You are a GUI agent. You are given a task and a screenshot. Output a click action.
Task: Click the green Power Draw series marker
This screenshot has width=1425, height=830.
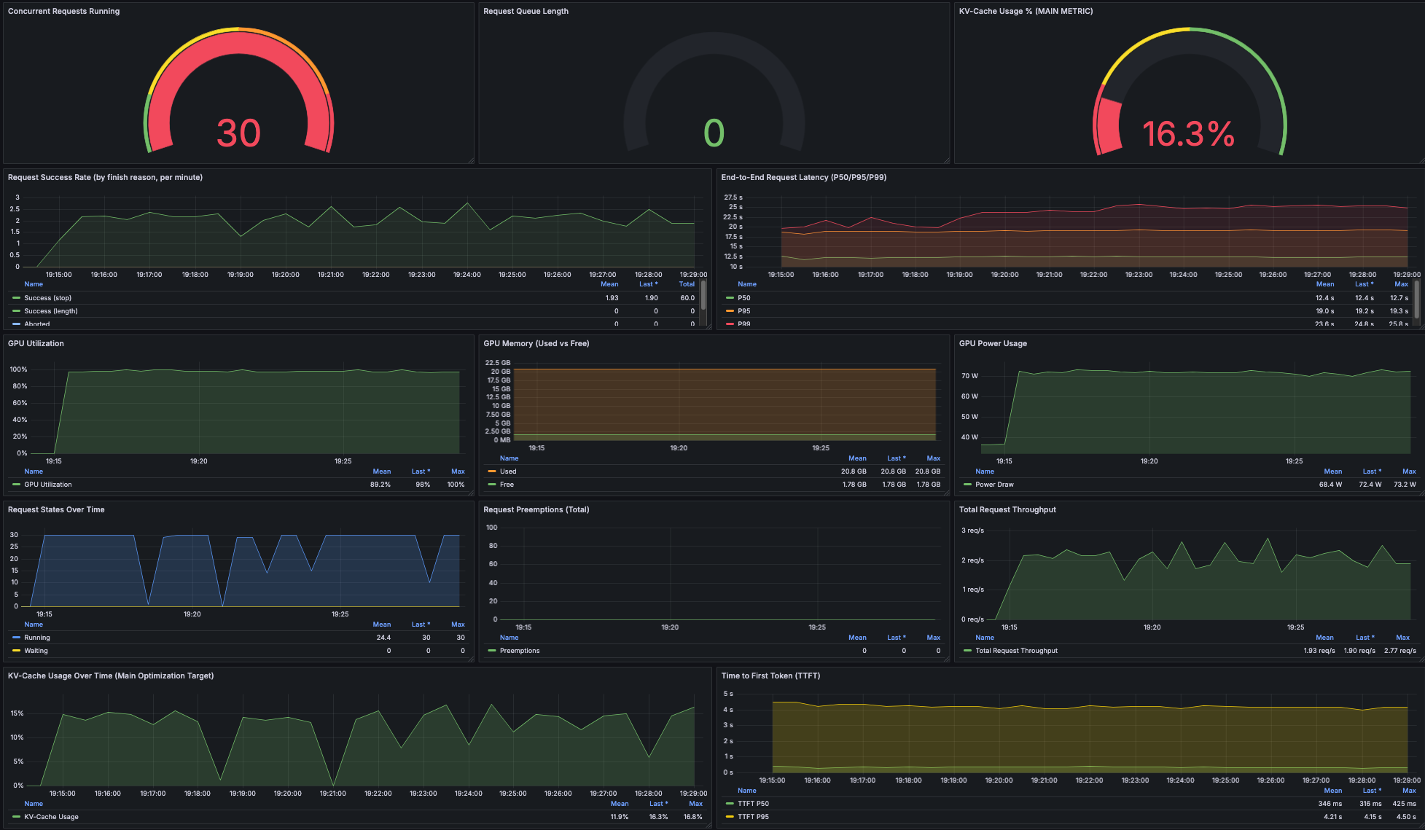[x=967, y=485]
